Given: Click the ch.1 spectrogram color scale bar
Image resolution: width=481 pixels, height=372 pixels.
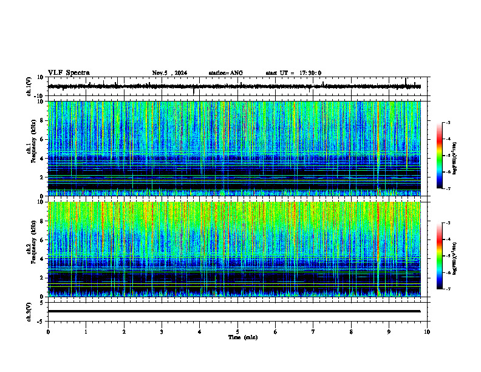Looking at the screenshot, I should click(439, 156).
